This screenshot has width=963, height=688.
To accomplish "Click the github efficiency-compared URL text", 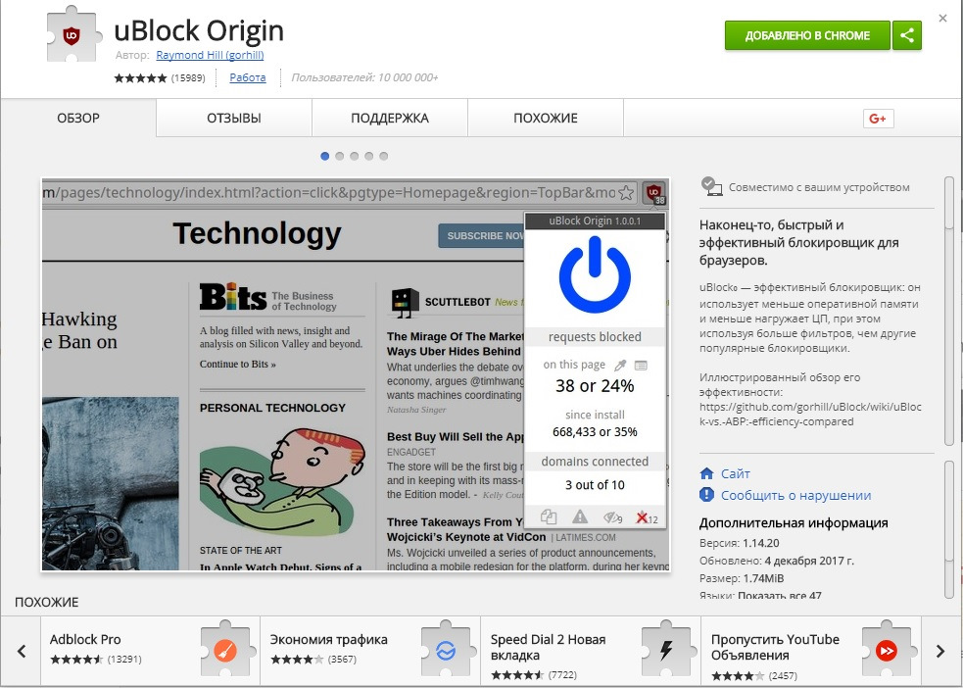I will tap(810, 414).
